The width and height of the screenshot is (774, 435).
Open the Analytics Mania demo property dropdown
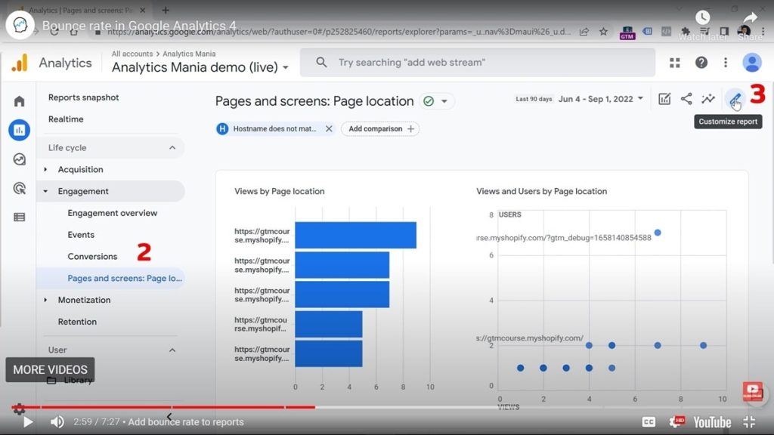200,67
